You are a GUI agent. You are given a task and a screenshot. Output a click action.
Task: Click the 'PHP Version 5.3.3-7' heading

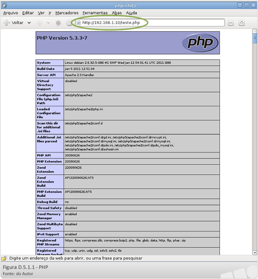click(x=62, y=38)
